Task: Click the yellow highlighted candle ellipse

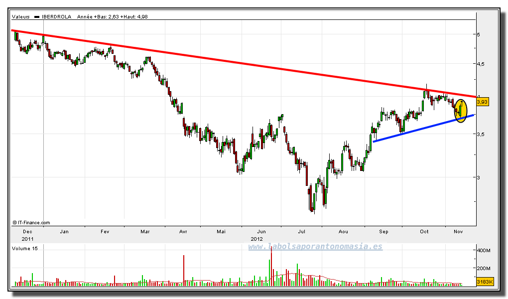Action: click(461, 111)
